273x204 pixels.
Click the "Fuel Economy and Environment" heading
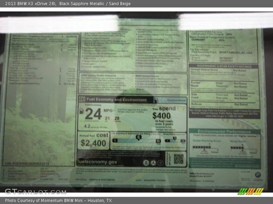click(117, 100)
